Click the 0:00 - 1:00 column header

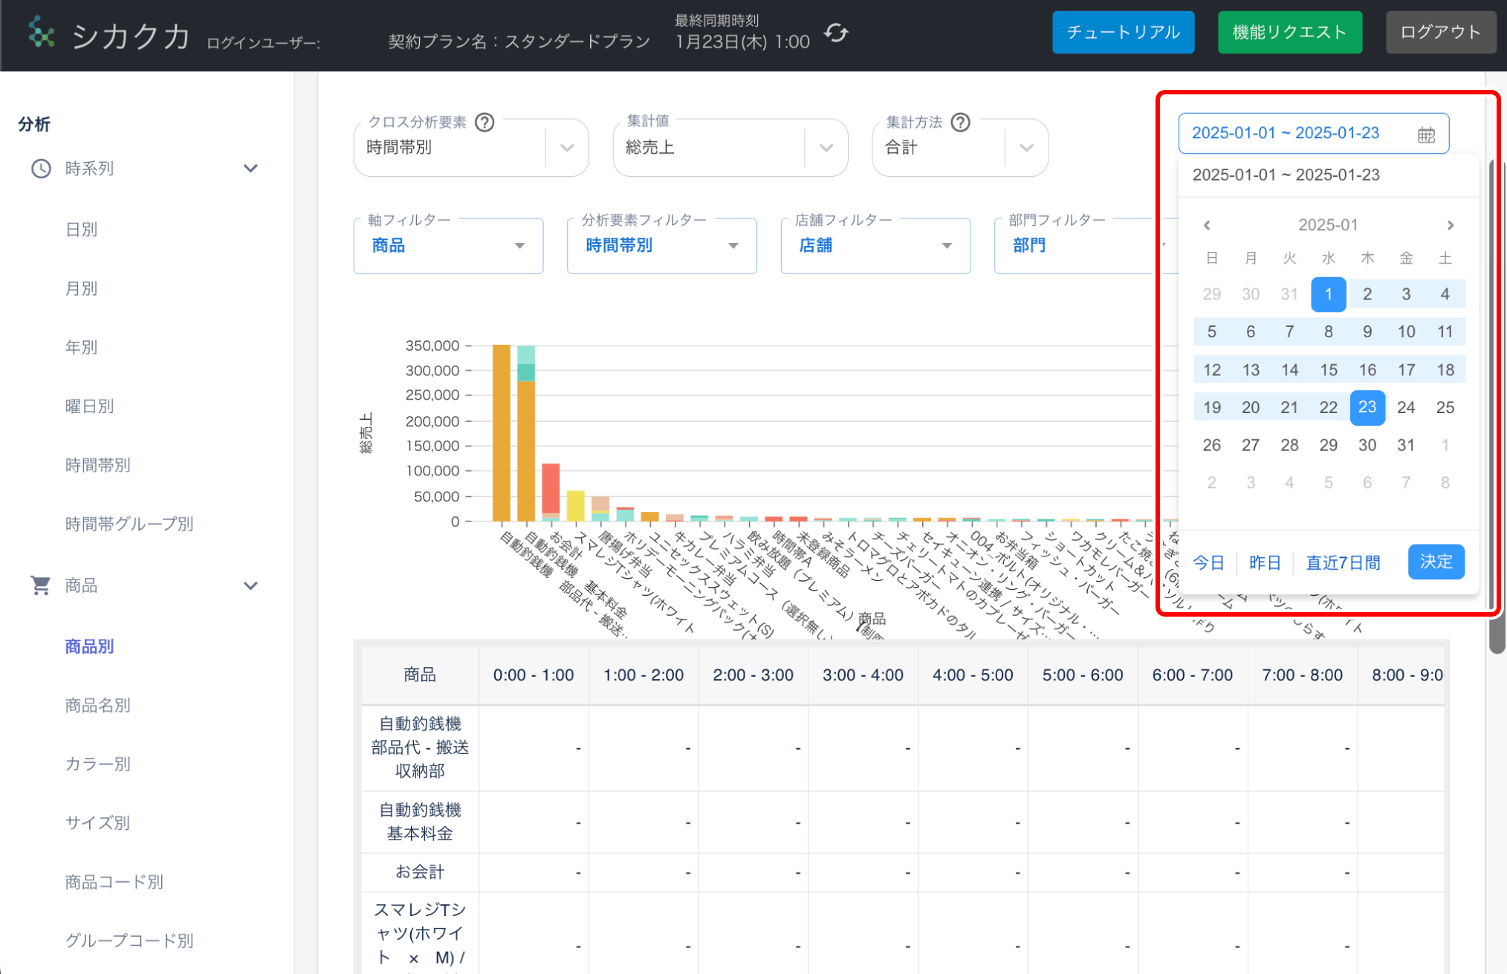[x=534, y=675]
